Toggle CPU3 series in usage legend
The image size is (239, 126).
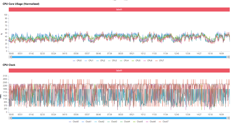[x=113, y=61]
